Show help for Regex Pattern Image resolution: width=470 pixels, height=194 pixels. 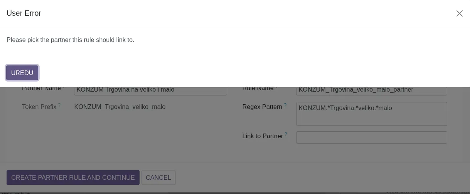(285, 105)
